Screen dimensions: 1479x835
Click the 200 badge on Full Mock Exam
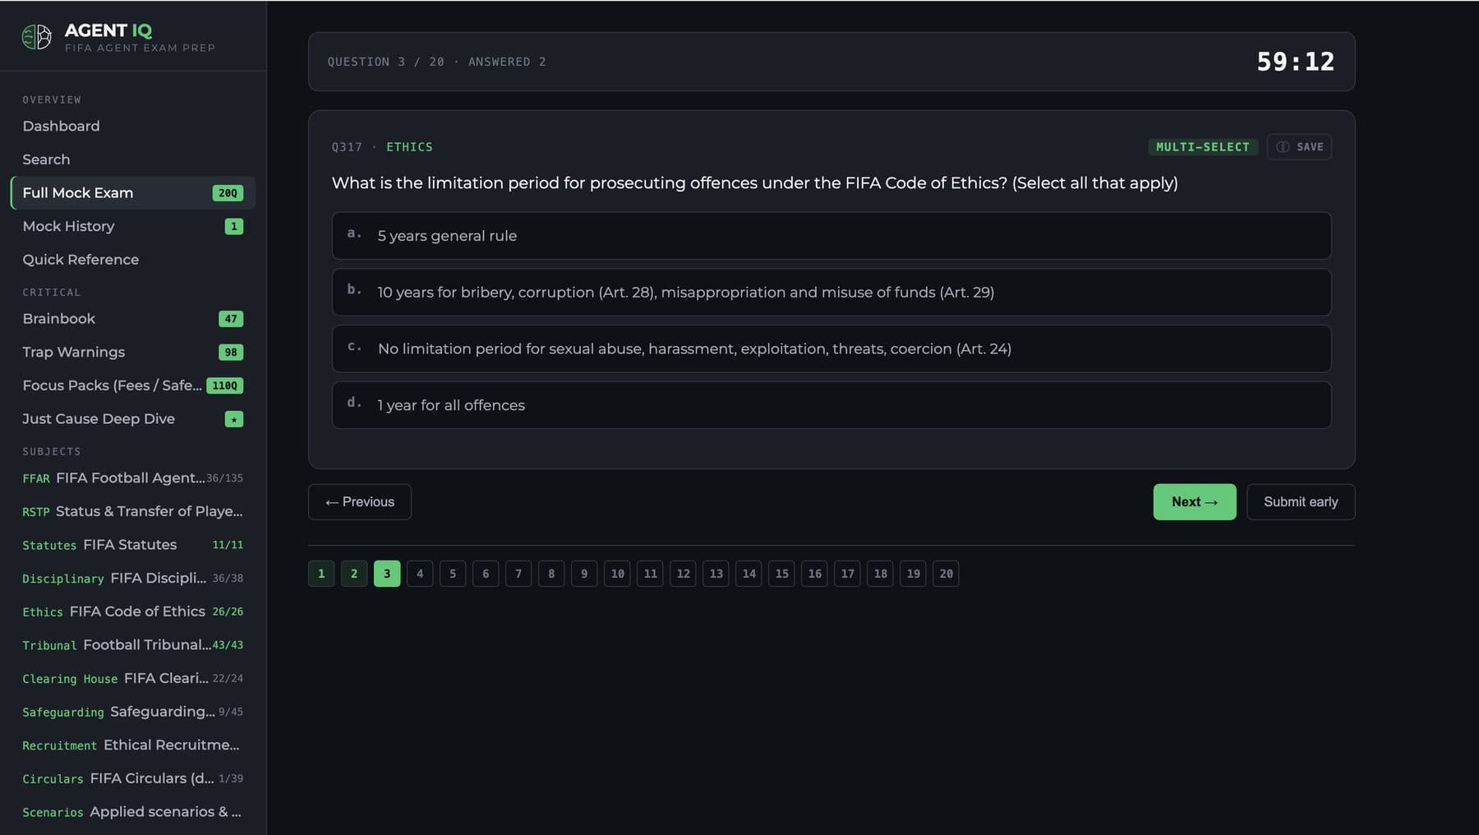point(228,193)
